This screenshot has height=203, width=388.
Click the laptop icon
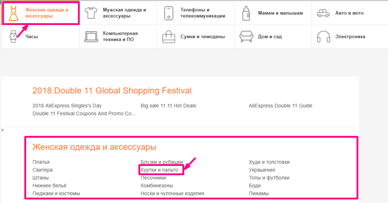[91, 36]
